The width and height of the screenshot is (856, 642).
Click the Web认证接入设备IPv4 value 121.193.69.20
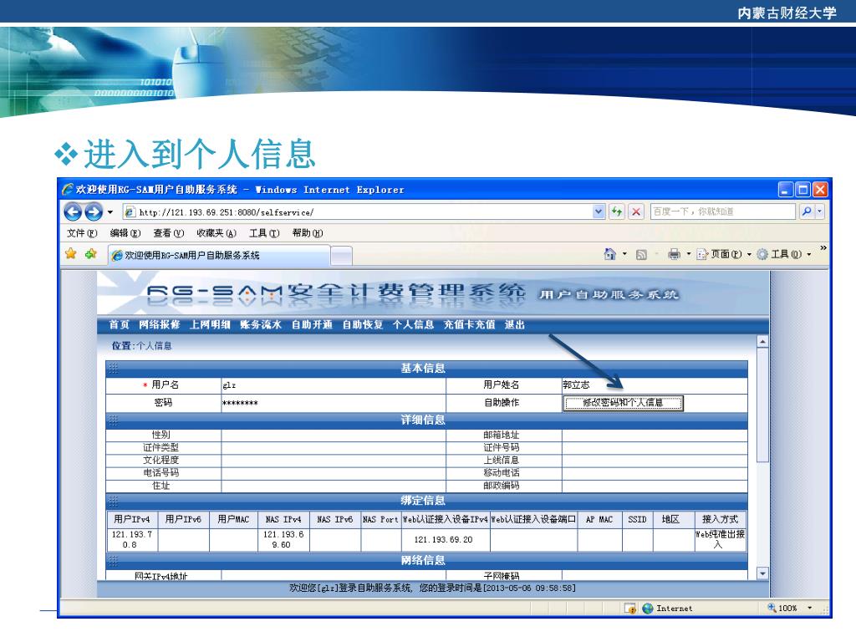click(x=443, y=540)
